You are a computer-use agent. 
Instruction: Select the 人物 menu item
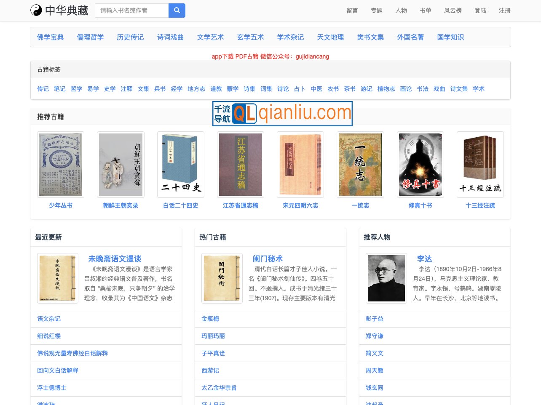coord(401,11)
